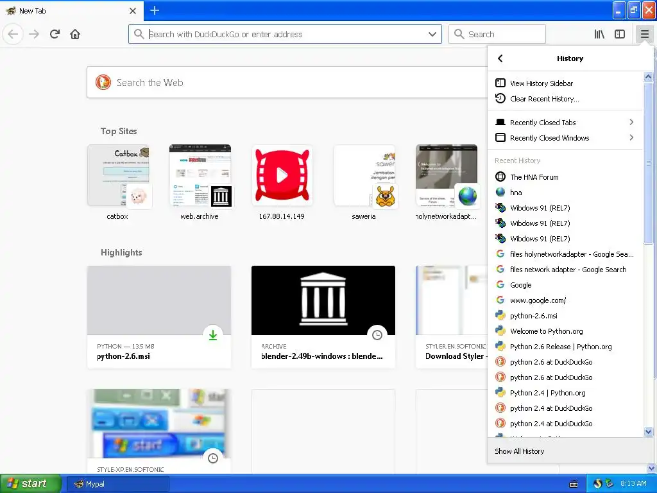This screenshot has height=493, width=657.
Task: Click the Search the Web field
Action: click(x=287, y=82)
